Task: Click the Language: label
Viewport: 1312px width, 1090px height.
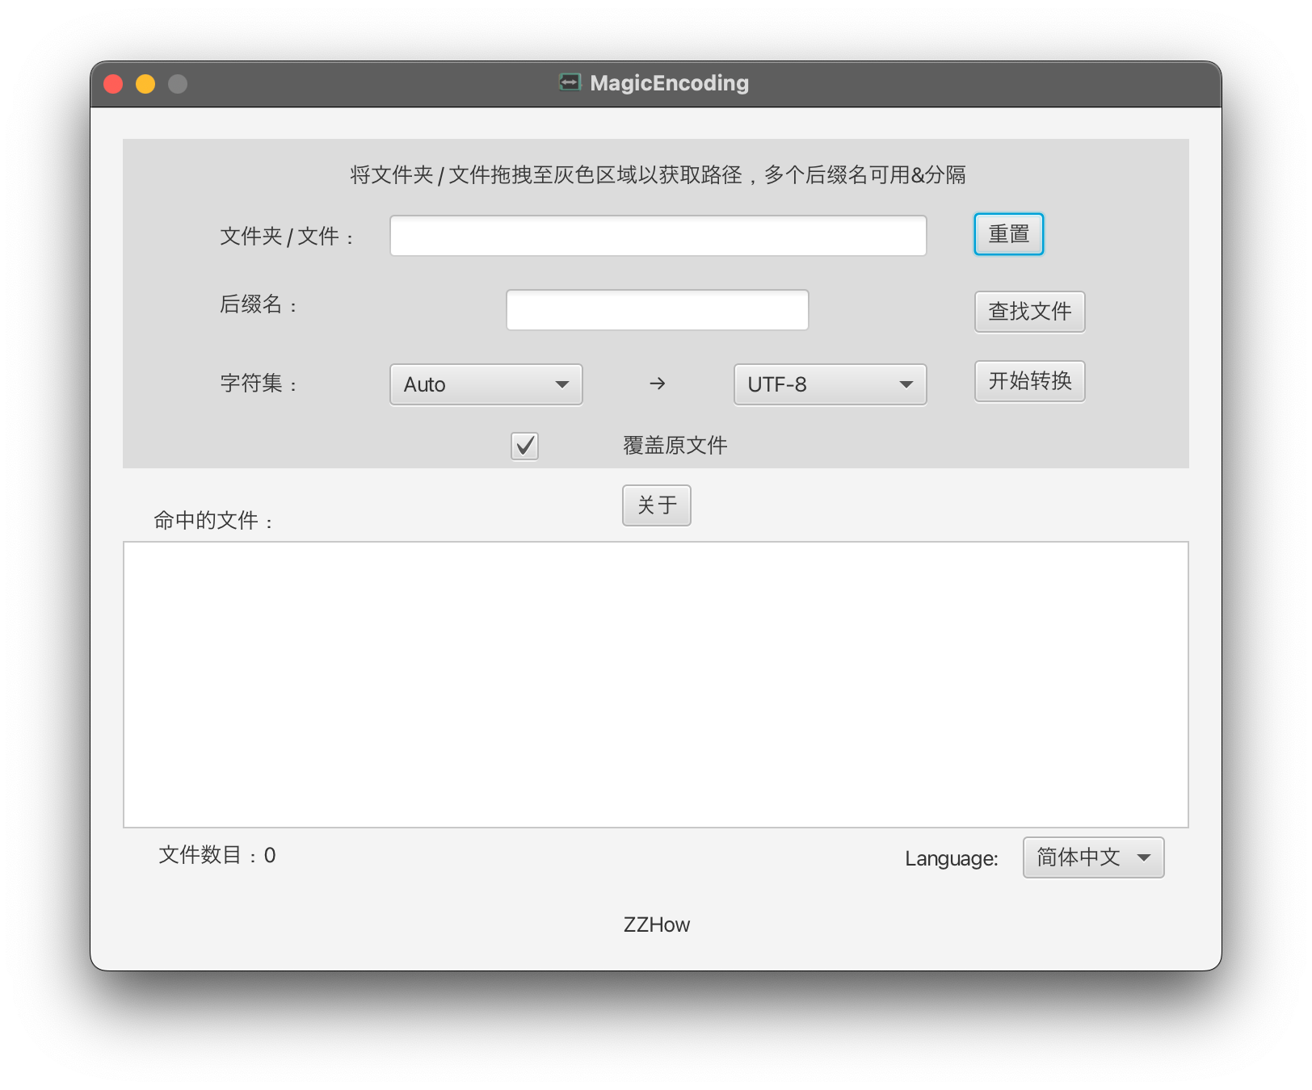Action: click(951, 858)
